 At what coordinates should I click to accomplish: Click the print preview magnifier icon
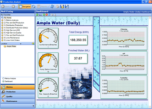click(55, 15)
